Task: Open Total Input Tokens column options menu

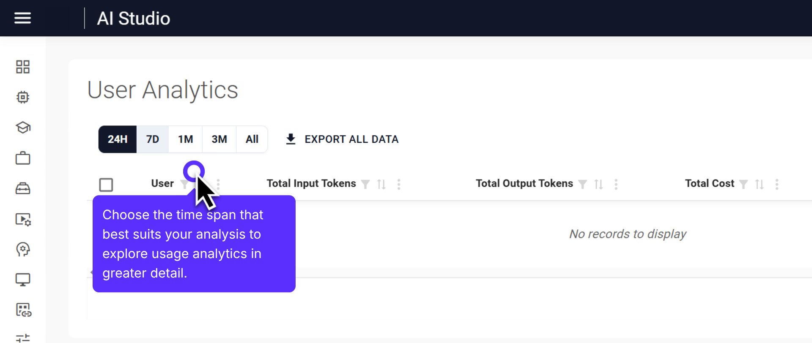Action: click(x=399, y=184)
